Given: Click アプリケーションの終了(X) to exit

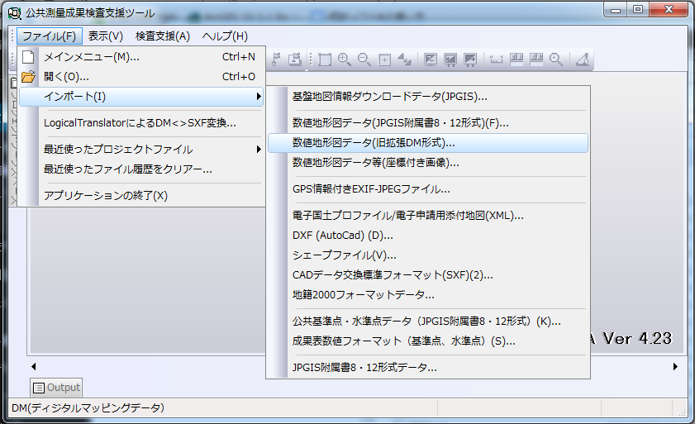Looking at the screenshot, I should pyautogui.click(x=105, y=196).
